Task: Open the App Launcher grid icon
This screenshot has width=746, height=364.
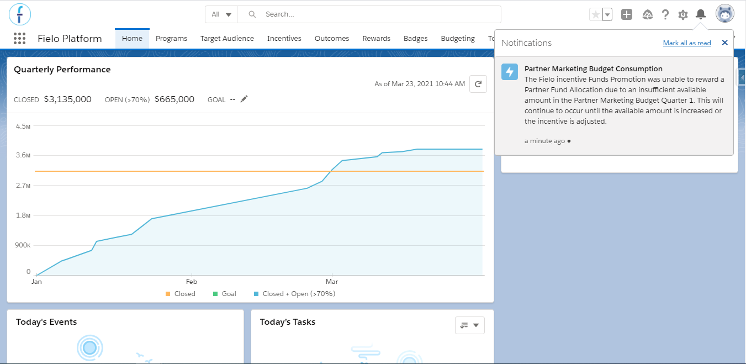Action: click(x=19, y=38)
